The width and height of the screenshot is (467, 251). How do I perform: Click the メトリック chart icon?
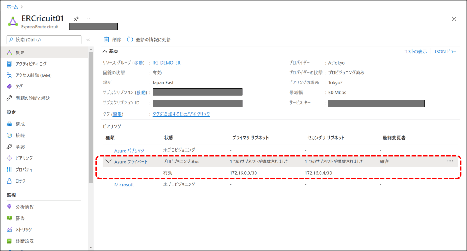tap(10, 230)
